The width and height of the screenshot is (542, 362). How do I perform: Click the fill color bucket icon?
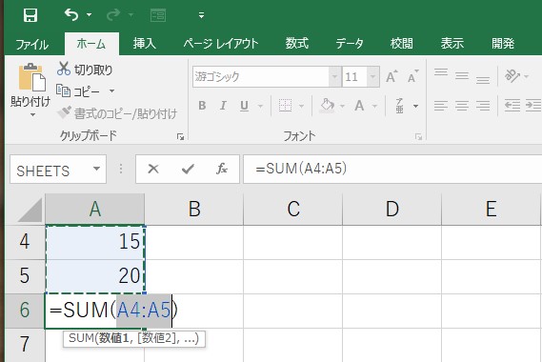pyautogui.click(x=327, y=106)
